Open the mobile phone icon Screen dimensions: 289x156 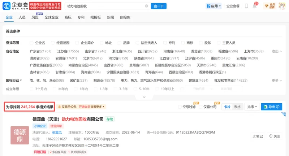246,6
